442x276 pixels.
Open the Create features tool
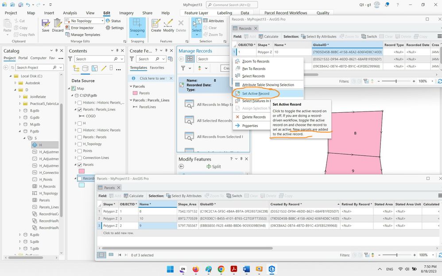point(156,26)
